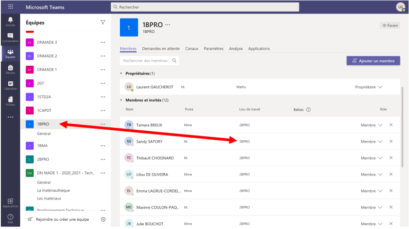The image size is (409, 229).
Task: Switch to Canaux tab
Action: pyautogui.click(x=192, y=49)
